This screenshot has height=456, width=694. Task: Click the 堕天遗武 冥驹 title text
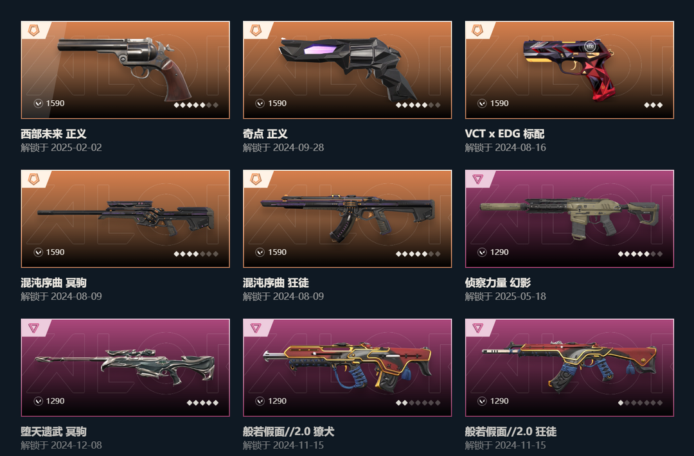53,432
